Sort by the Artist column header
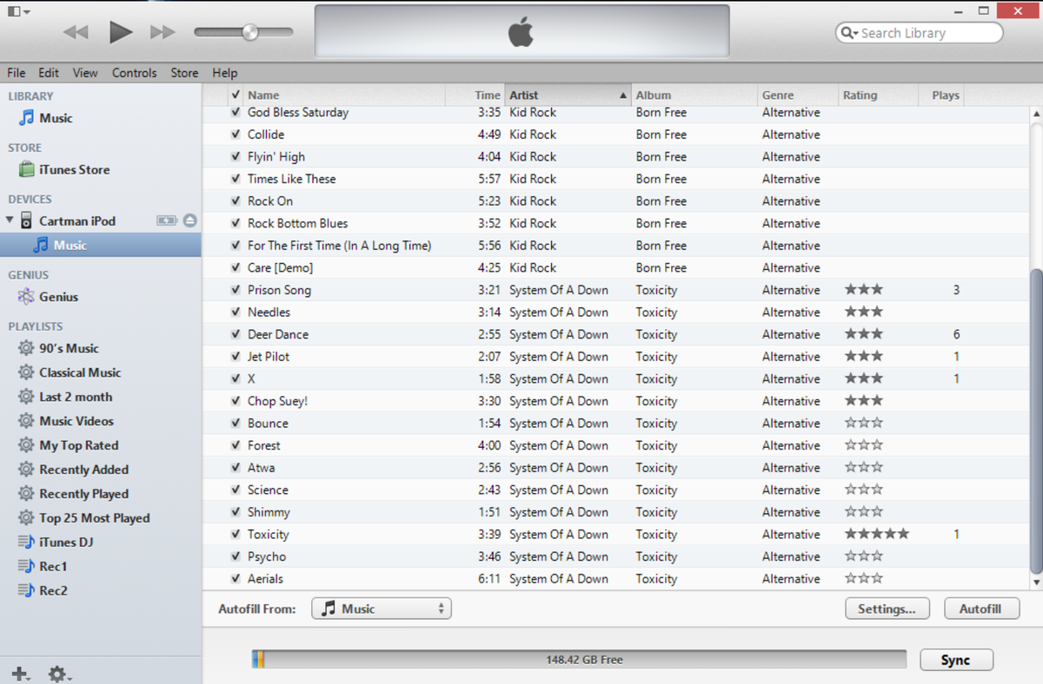This screenshot has width=1043, height=684. click(x=568, y=95)
